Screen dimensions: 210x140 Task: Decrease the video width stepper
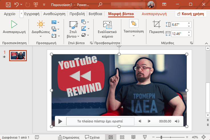coord(189,35)
